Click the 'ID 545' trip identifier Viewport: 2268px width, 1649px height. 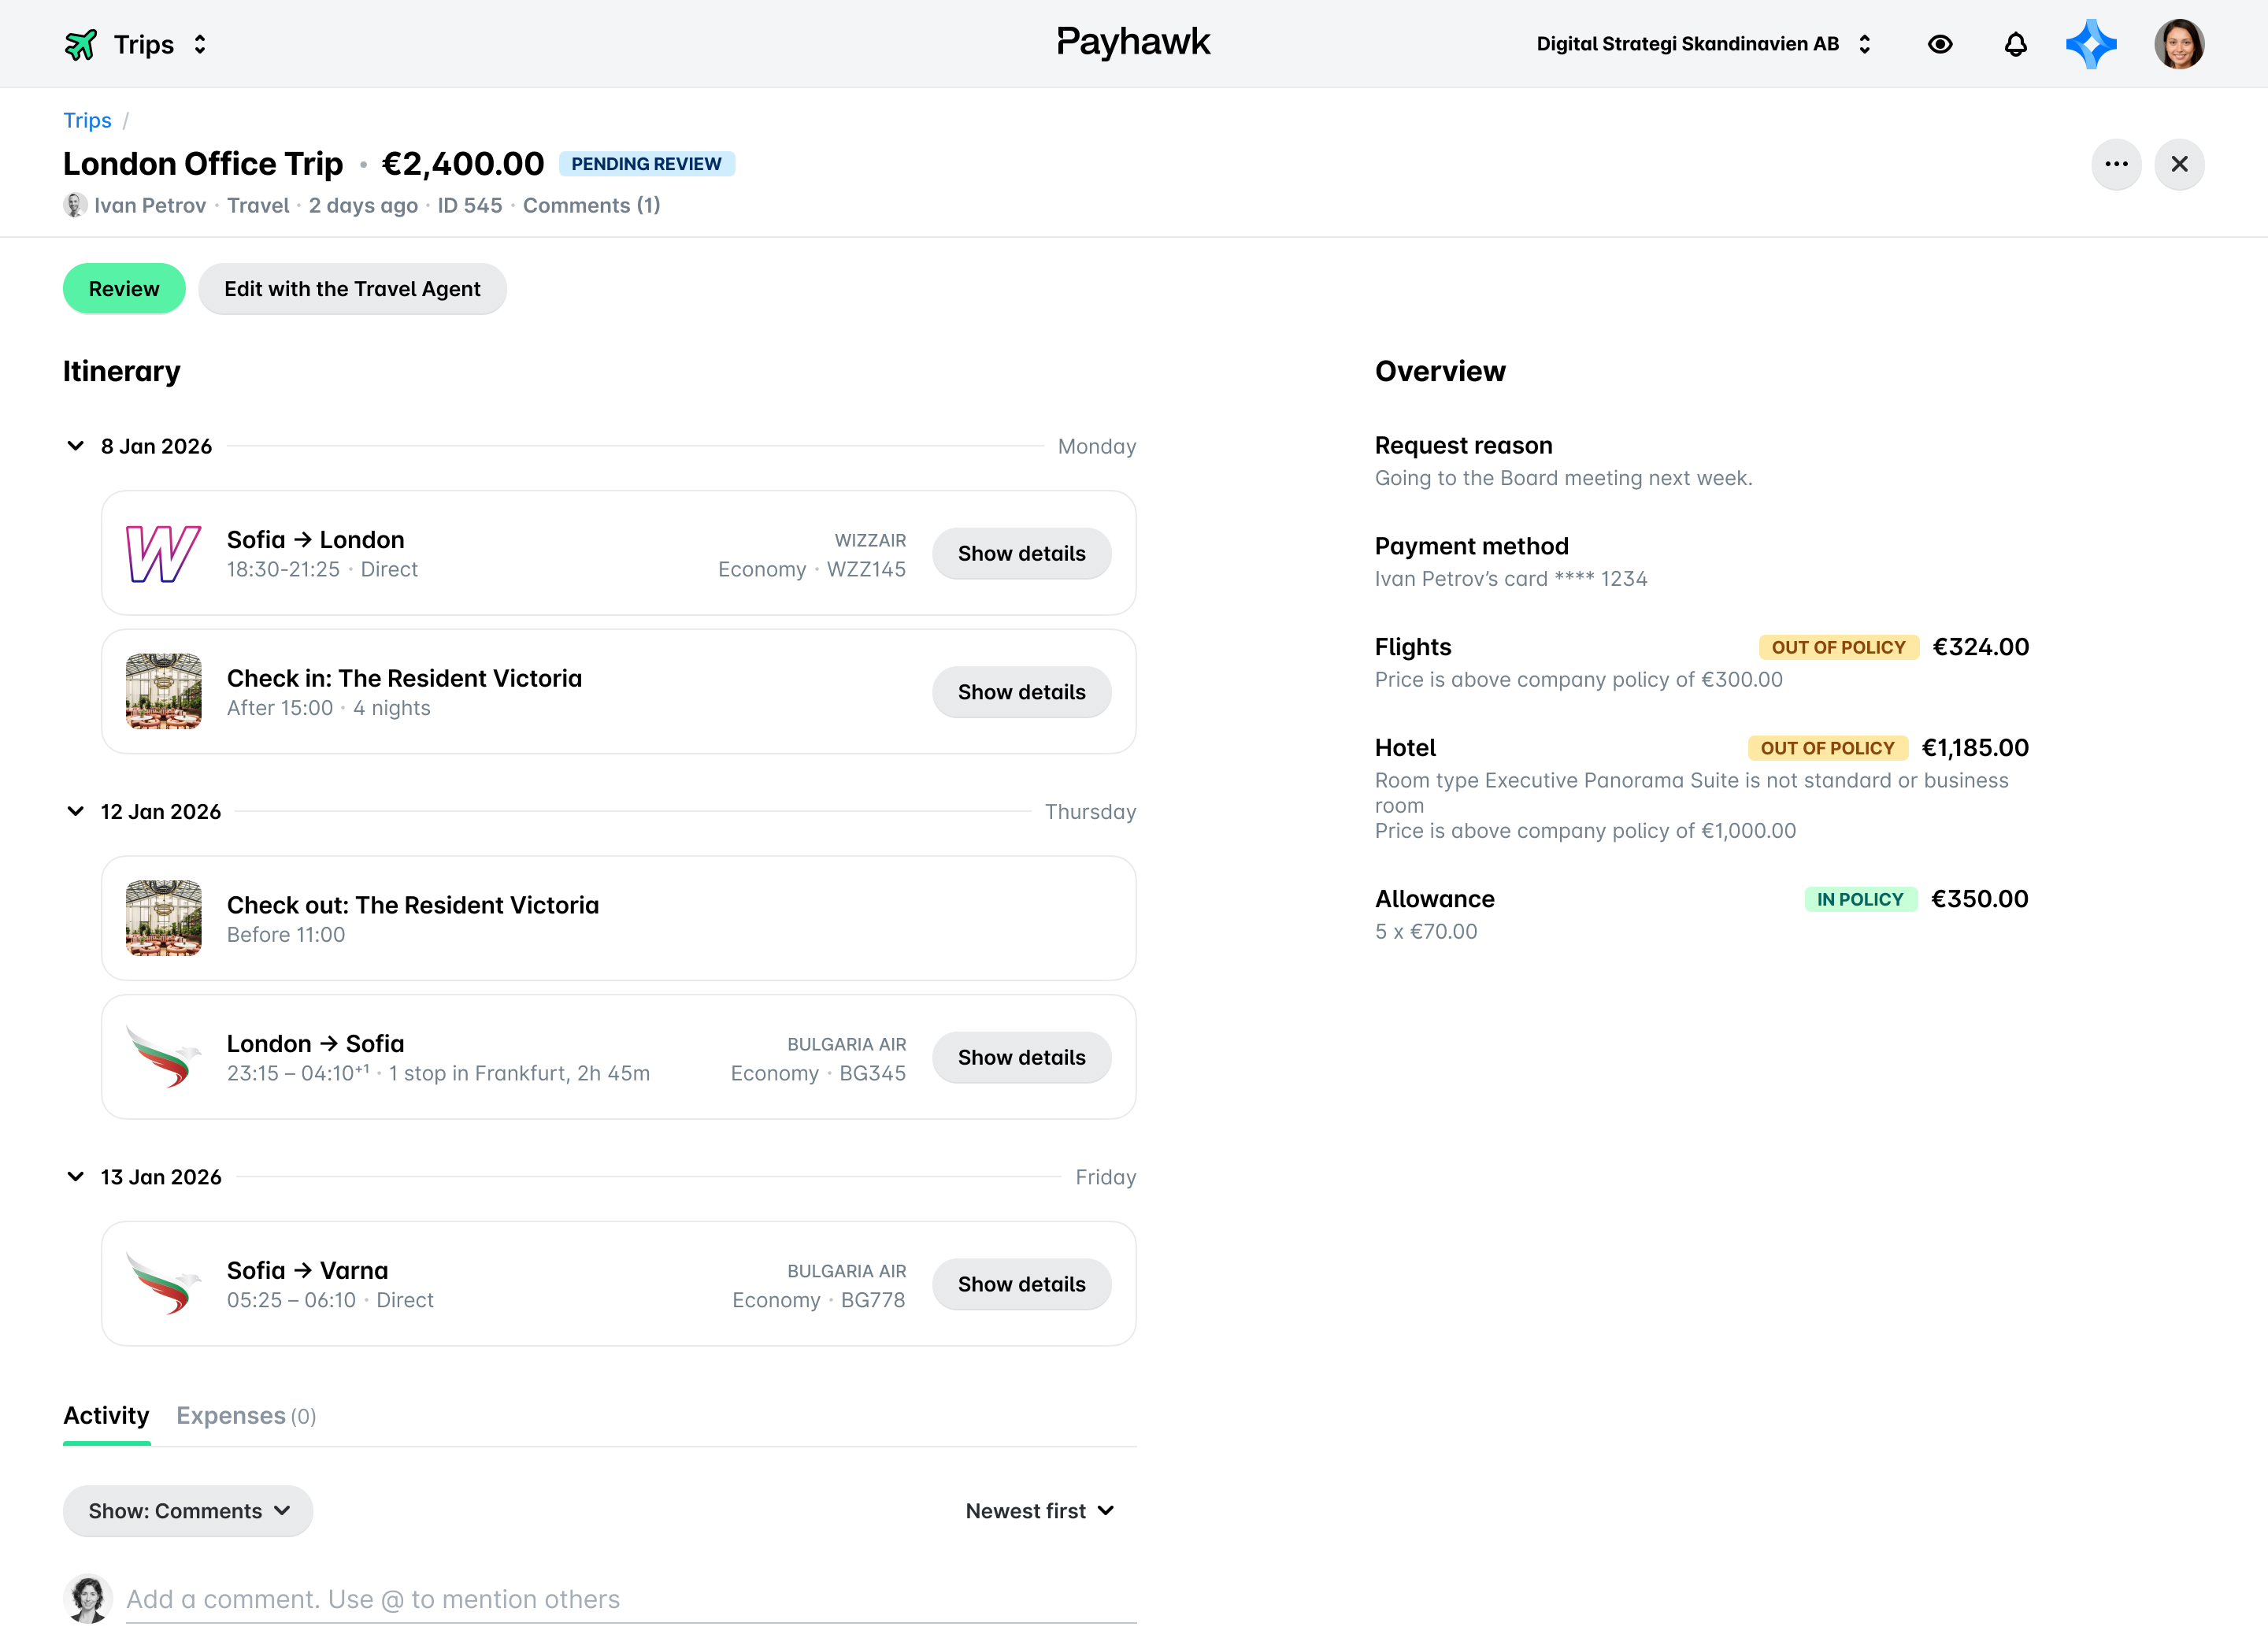pyautogui.click(x=470, y=205)
